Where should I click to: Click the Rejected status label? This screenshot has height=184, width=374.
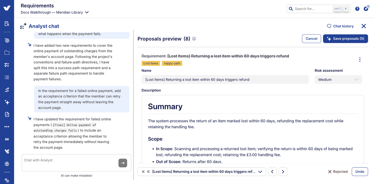click(338, 172)
